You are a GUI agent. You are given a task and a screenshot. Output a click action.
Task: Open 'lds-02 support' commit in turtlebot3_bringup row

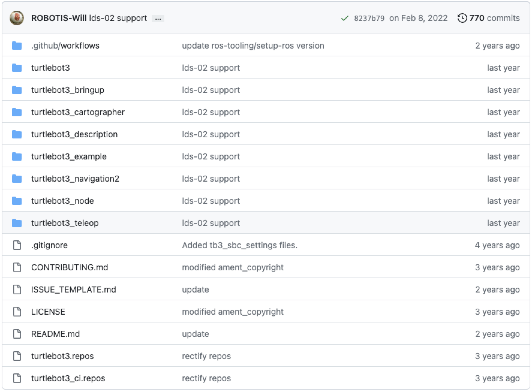211,90
